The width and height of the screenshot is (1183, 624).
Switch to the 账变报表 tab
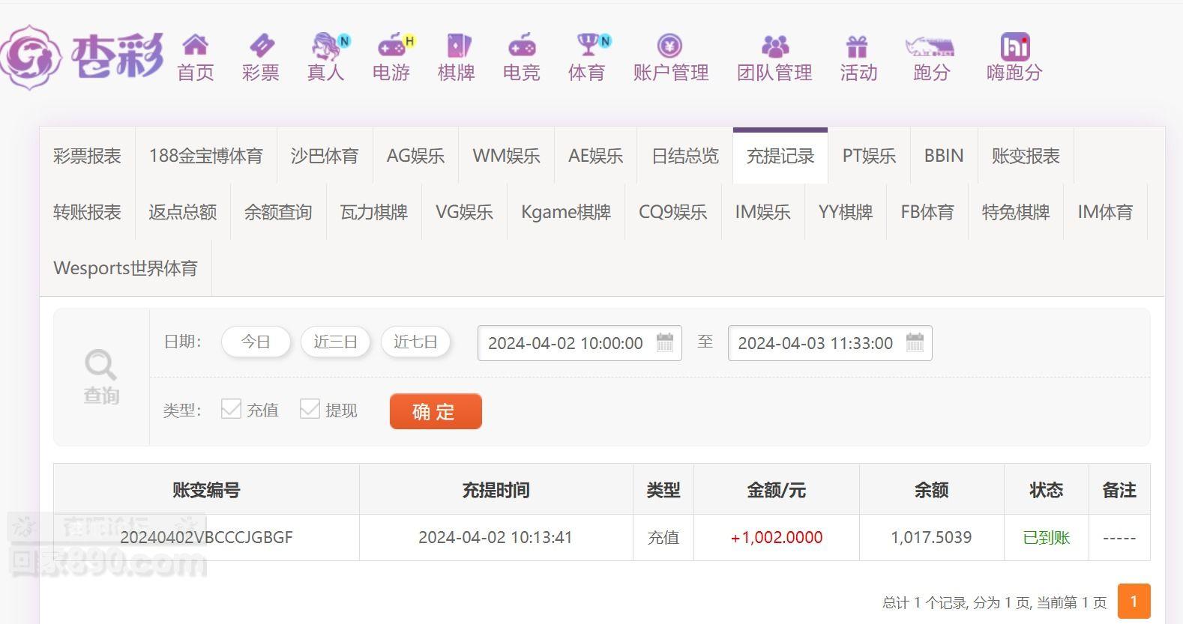[x=1025, y=156]
